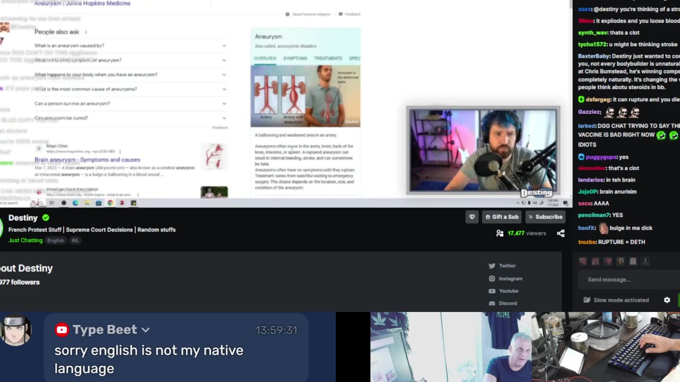Click the Subscribe button
Screen dimensions: 680x382
coord(545,217)
